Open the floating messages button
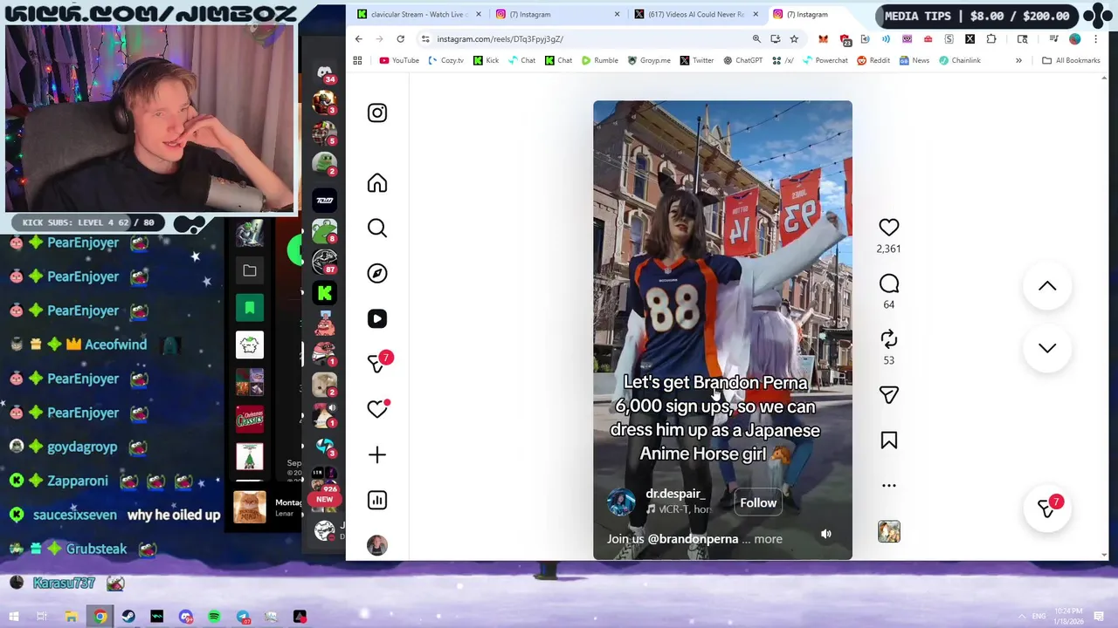 [x=1046, y=508]
